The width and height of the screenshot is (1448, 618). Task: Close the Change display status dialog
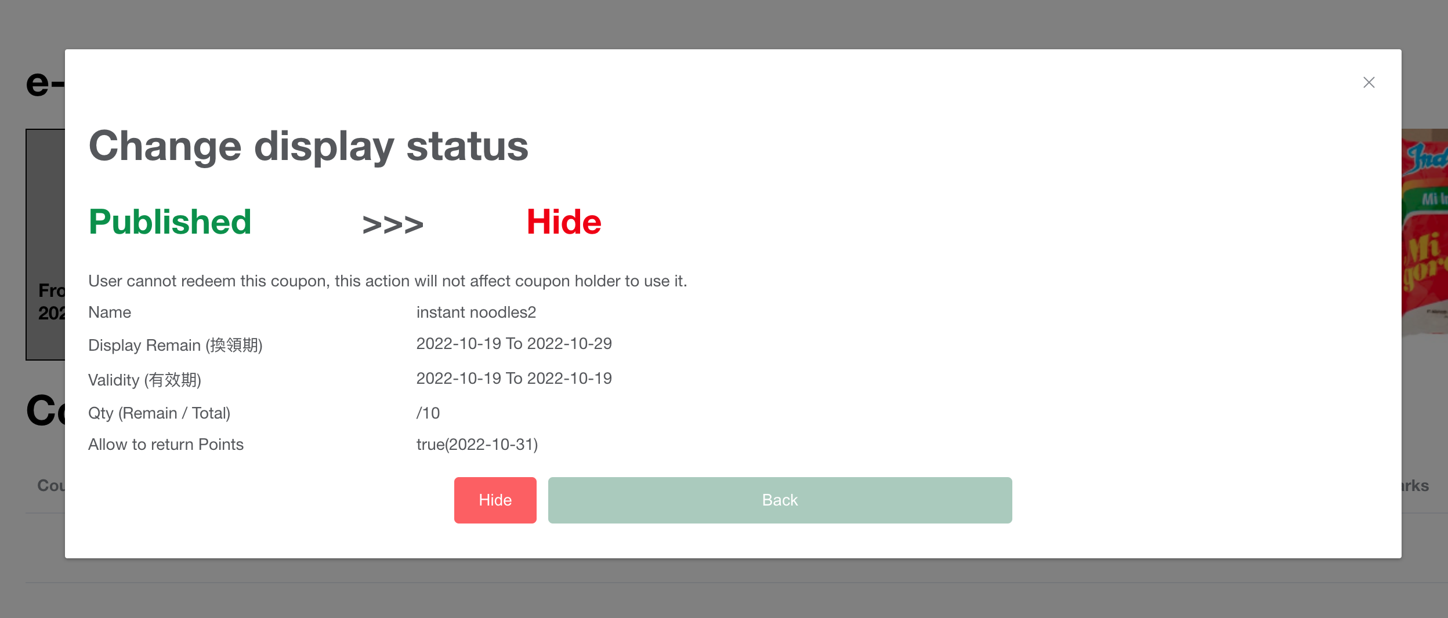pyautogui.click(x=1369, y=82)
